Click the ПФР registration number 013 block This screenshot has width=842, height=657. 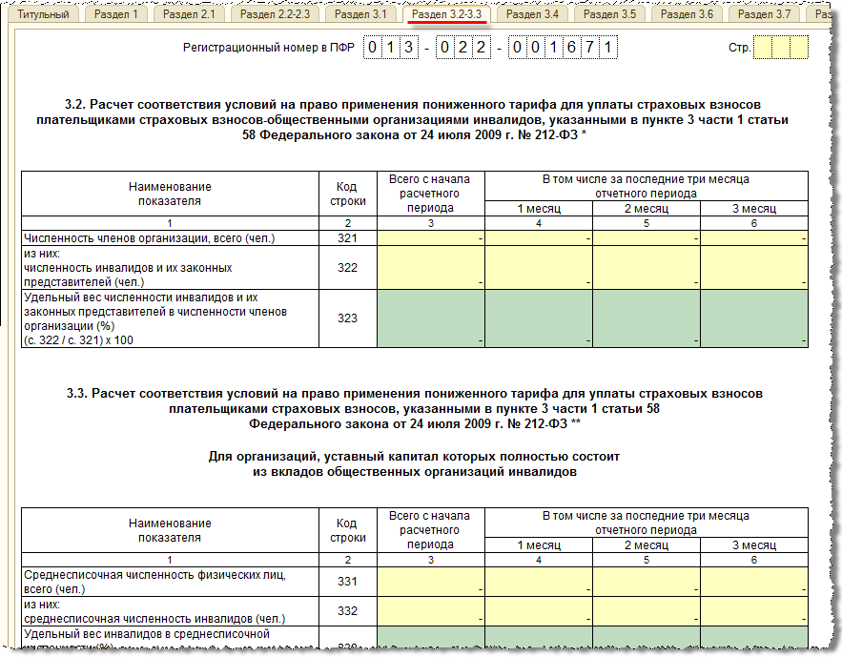(390, 48)
